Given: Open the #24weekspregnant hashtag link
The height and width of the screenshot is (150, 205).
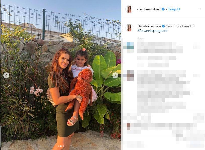Looking at the screenshot, I should pyautogui.click(x=152, y=31).
